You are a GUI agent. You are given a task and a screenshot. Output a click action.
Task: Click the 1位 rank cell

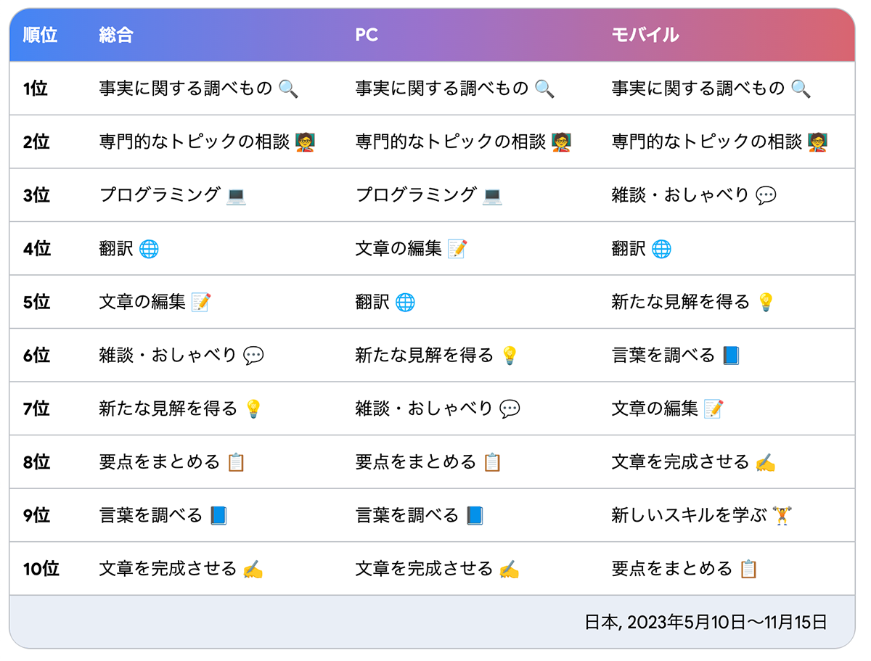36,89
